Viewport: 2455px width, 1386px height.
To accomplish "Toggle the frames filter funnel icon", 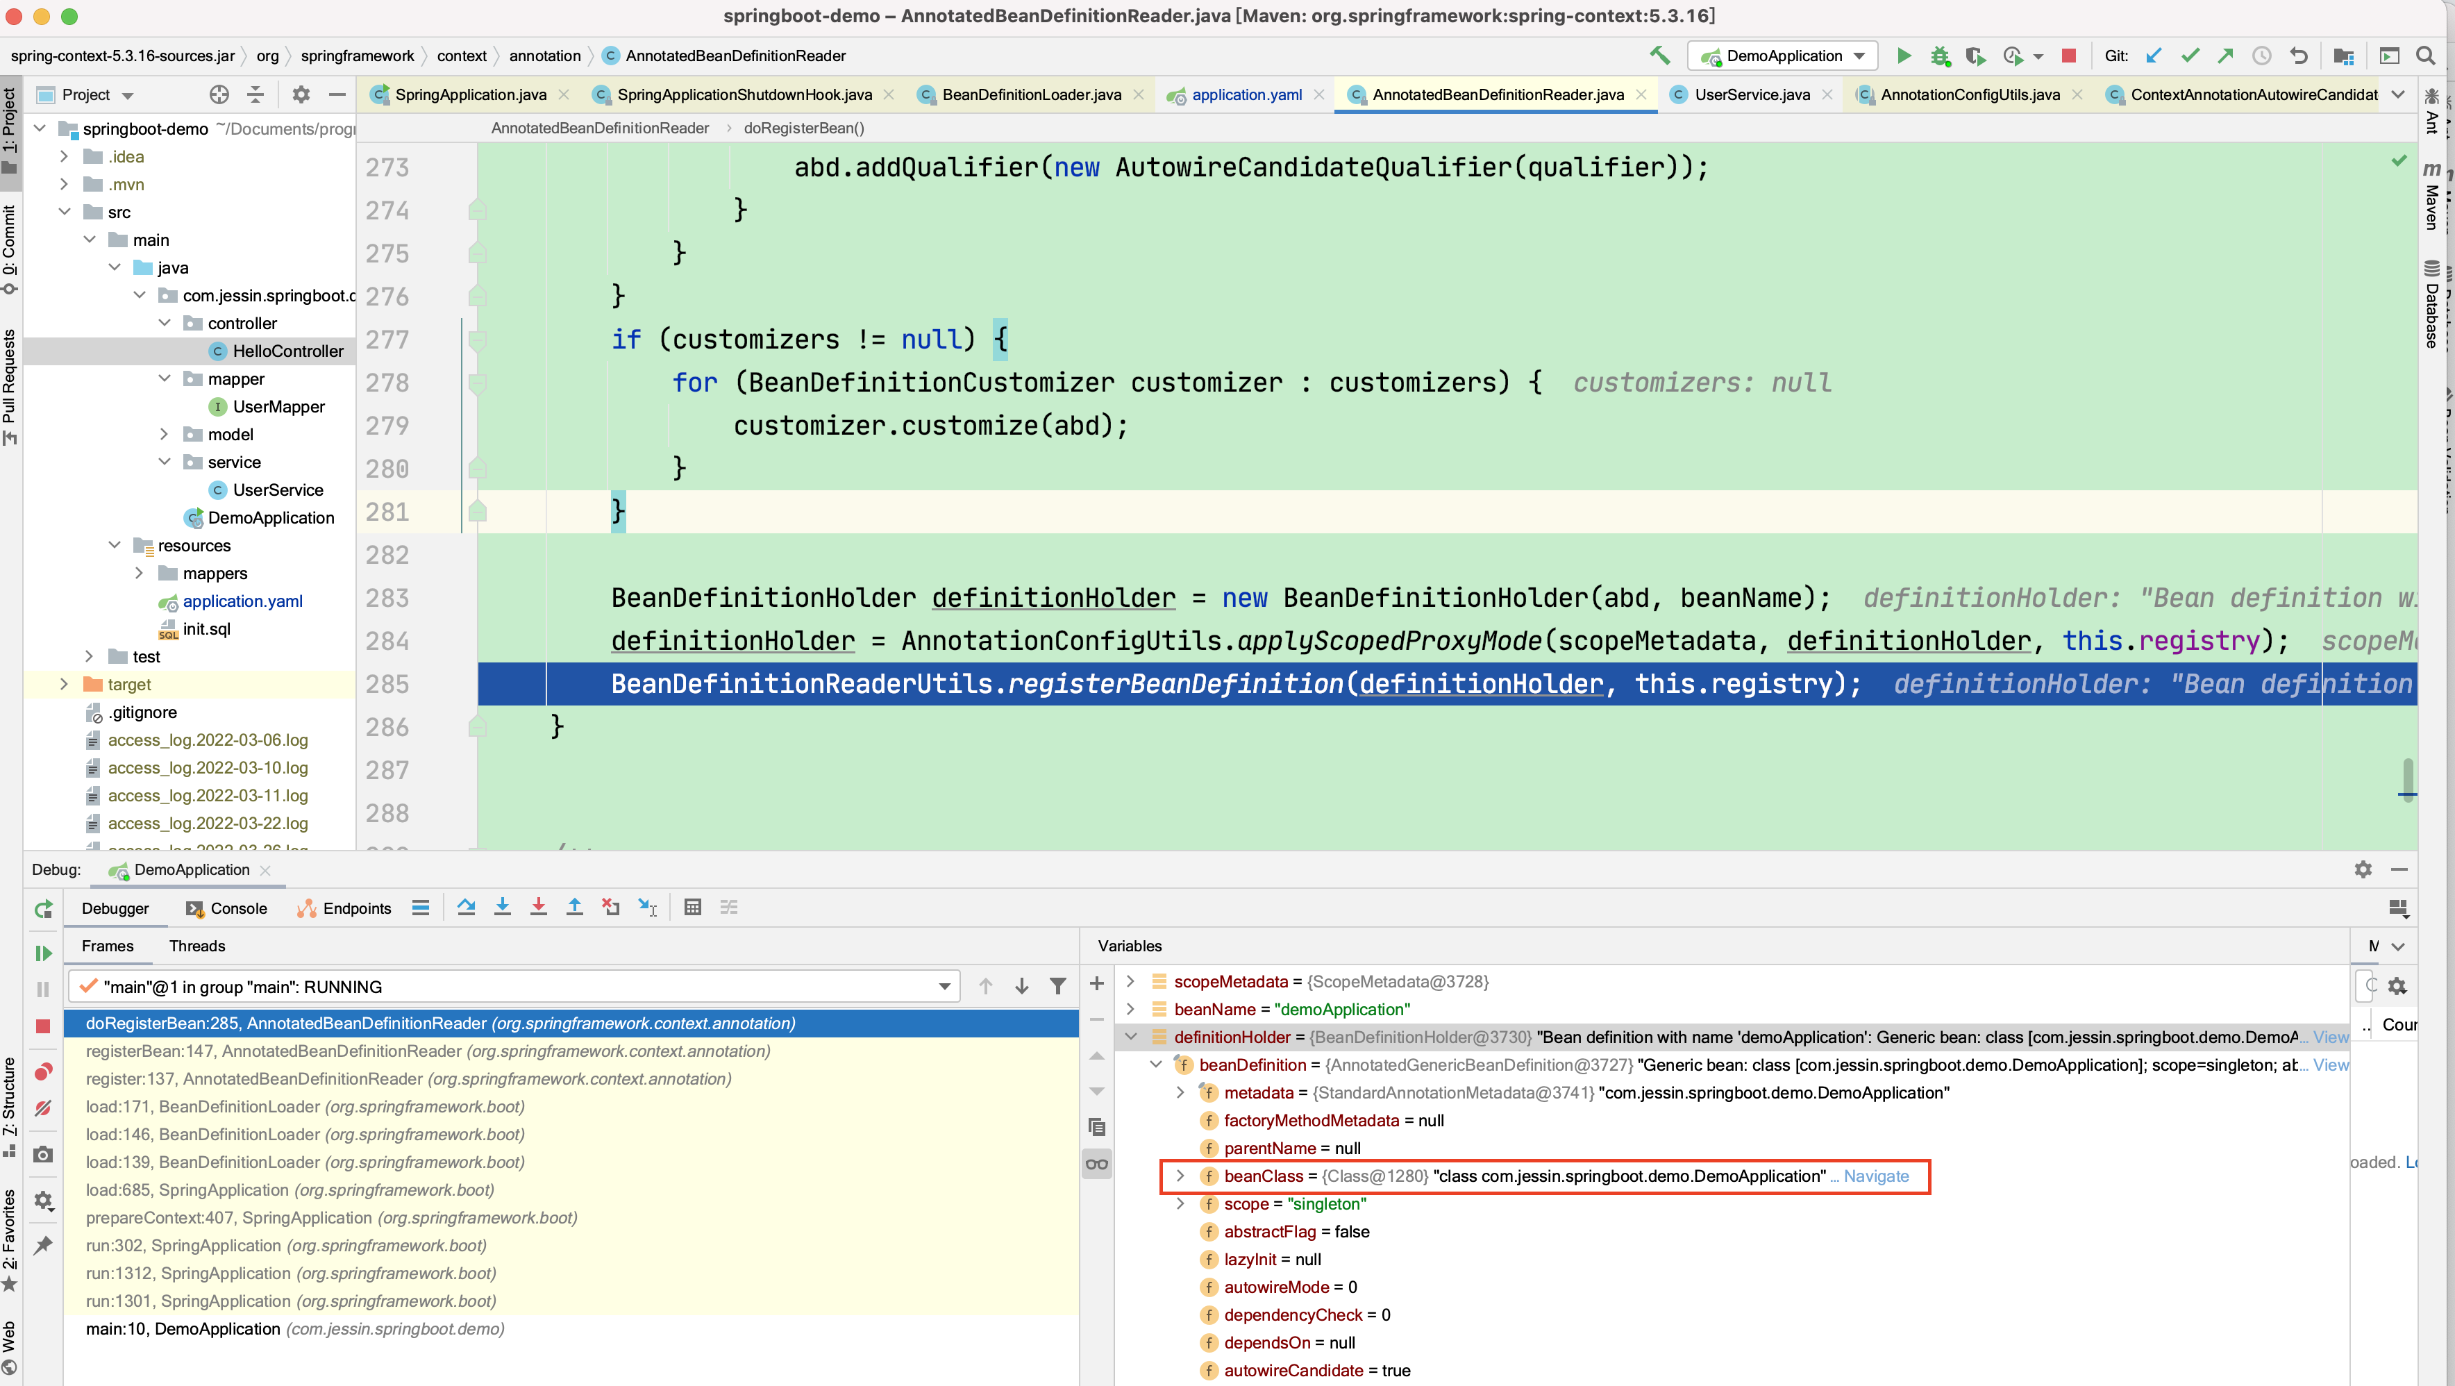I will point(1058,987).
